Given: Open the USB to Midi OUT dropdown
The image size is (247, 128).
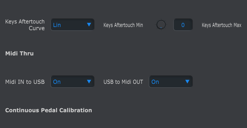Looking at the screenshot, I should 171,82.
